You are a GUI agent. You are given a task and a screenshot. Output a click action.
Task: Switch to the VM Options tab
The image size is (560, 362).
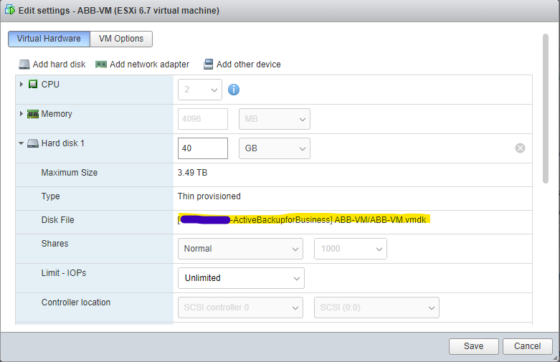(x=121, y=39)
